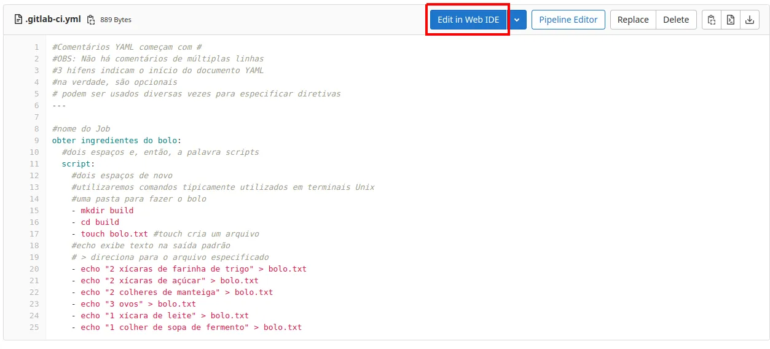
Task: Click the echo "2 xícaras de açúcar" line
Action: pyautogui.click(x=165, y=281)
